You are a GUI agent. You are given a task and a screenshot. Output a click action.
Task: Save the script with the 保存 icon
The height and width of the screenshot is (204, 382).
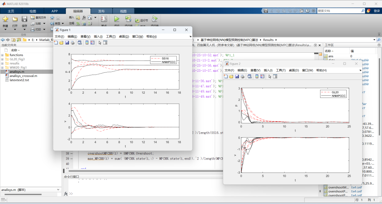click(x=24, y=19)
